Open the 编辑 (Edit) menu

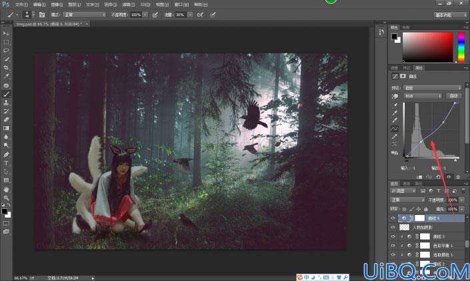[x=39, y=5]
